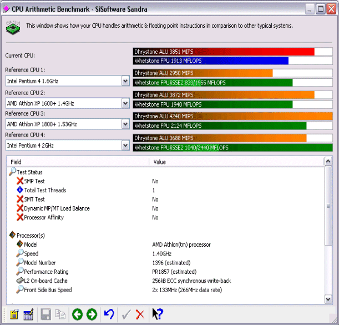Select the 'PR1857 (estimated)' value

tap(174, 272)
